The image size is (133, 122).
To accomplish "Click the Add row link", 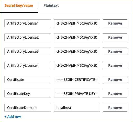I will (13, 117).
